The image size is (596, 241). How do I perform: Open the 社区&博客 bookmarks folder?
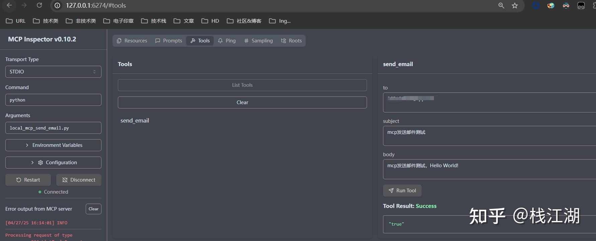click(244, 21)
